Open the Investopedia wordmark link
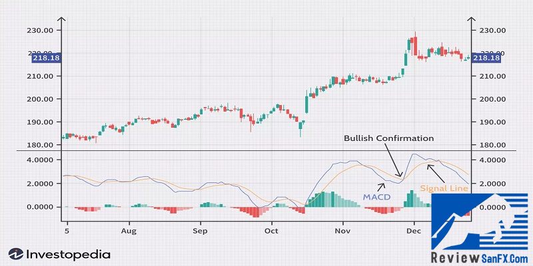Screen dimensions: 533x266 coord(65,254)
